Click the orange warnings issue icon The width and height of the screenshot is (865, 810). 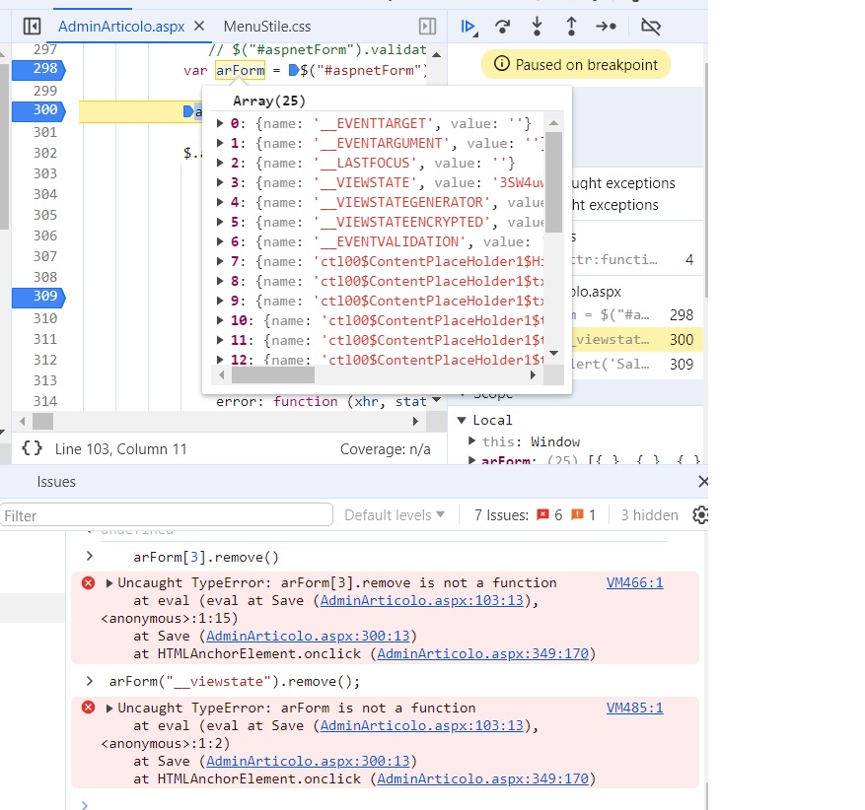click(577, 514)
